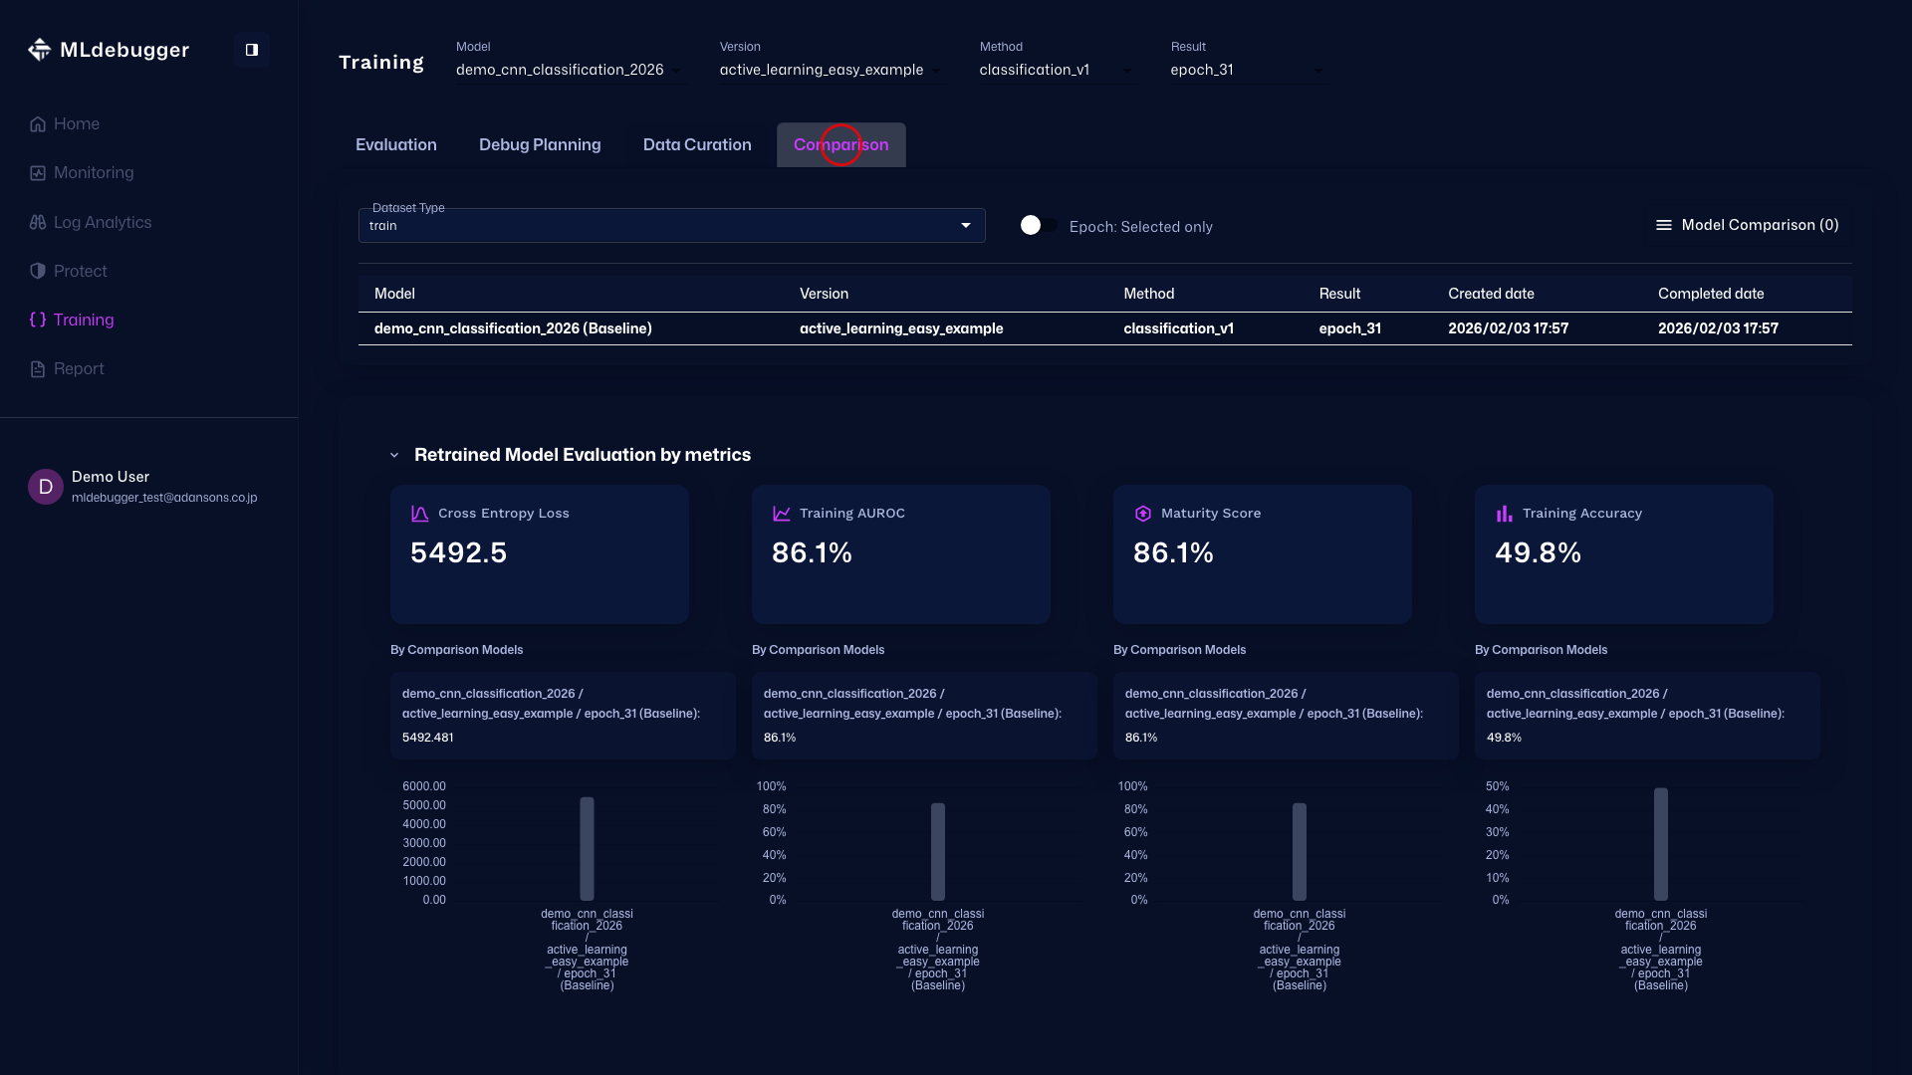Click the Training Accuracy bar chart icon
Image resolution: width=1912 pixels, height=1075 pixels.
tap(1503, 513)
